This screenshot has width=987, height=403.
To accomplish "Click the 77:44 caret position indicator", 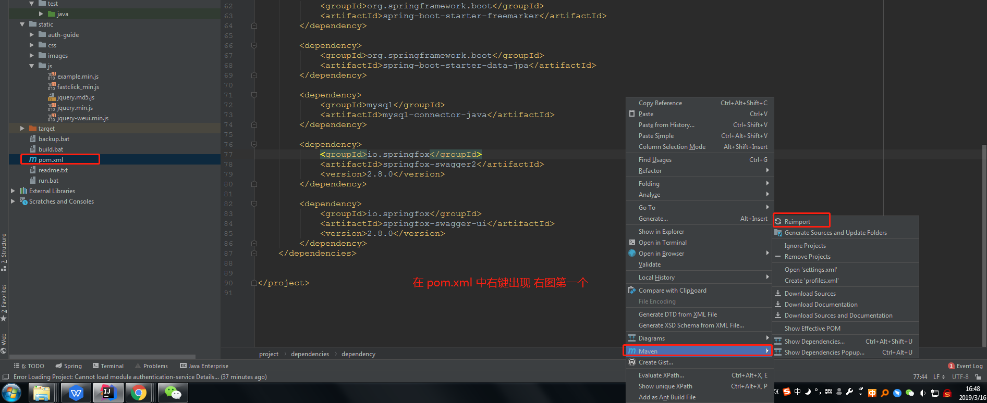I will pos(920,377).
